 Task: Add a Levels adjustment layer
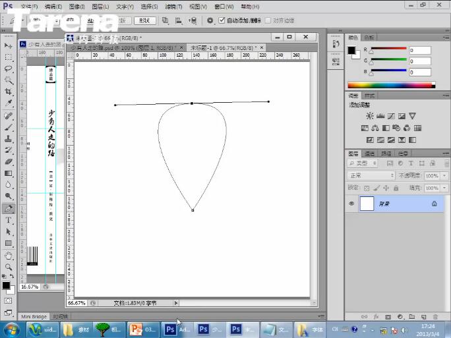tap(380, 116)
